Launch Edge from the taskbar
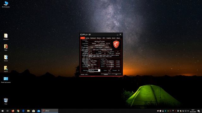 [x=23, y=111]
